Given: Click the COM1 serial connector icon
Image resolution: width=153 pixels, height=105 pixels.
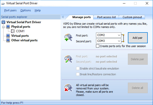Looking at the screenshot, I should point(13,31).
